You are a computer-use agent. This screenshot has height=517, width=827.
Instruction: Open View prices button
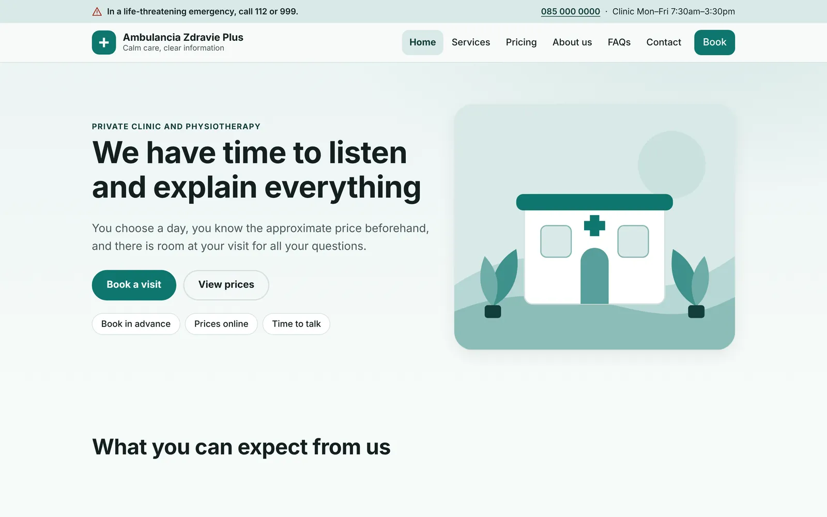pos(226,285)
